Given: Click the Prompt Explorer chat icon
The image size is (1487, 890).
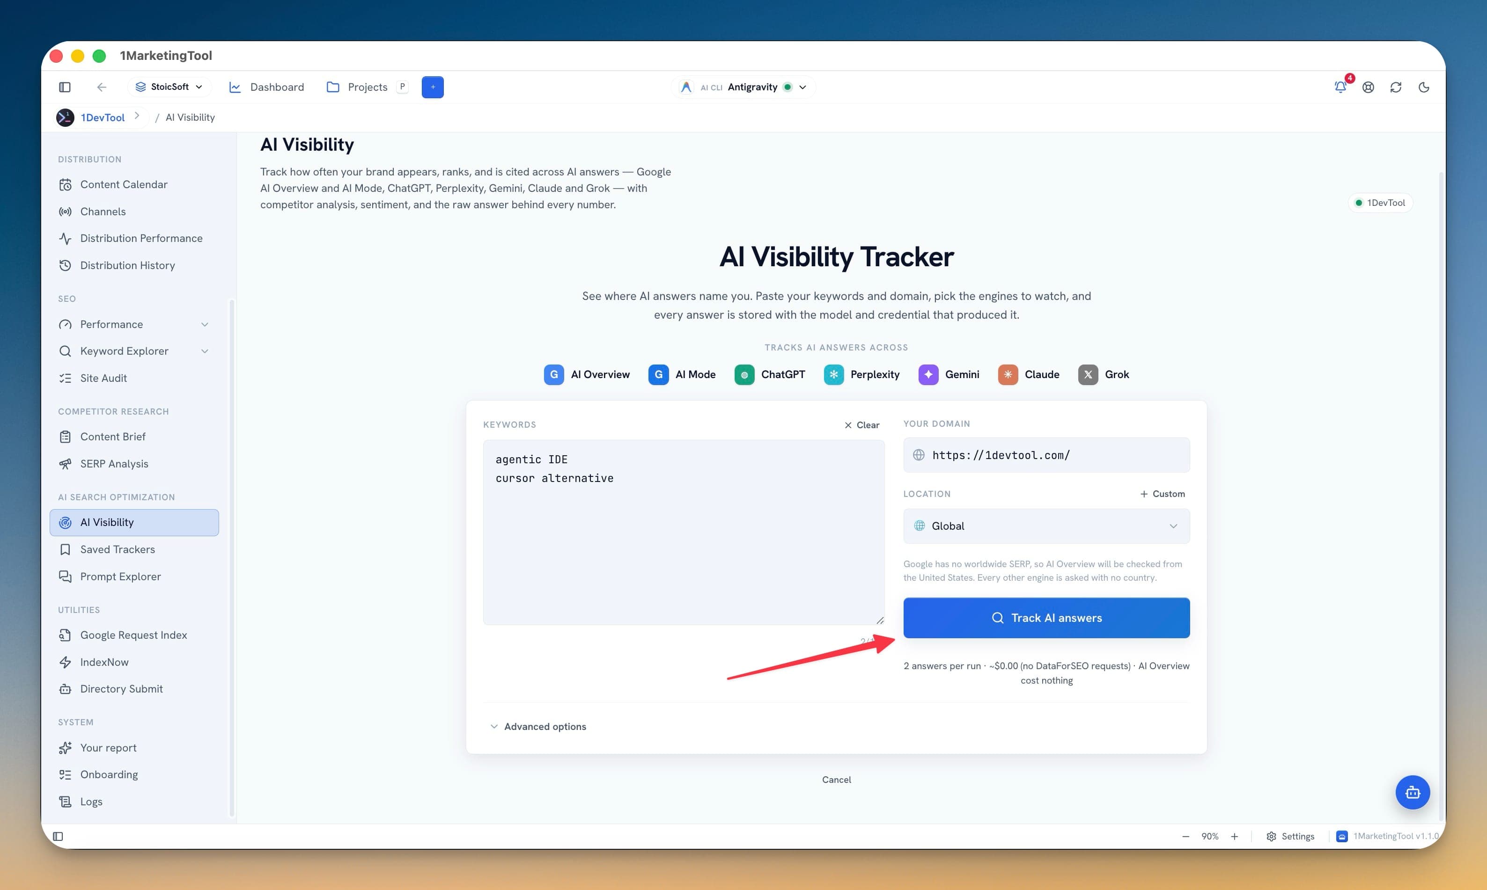Looking at the screenshot, I should [66, 576].
